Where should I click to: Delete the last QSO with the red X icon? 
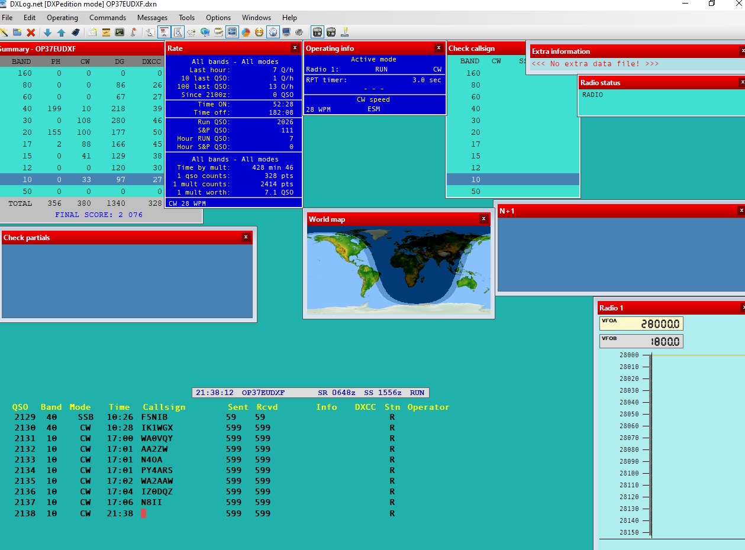(x=30, y=32)
